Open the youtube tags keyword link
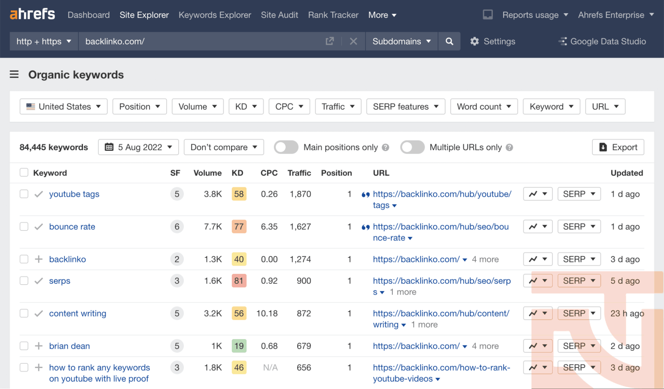 74,194
